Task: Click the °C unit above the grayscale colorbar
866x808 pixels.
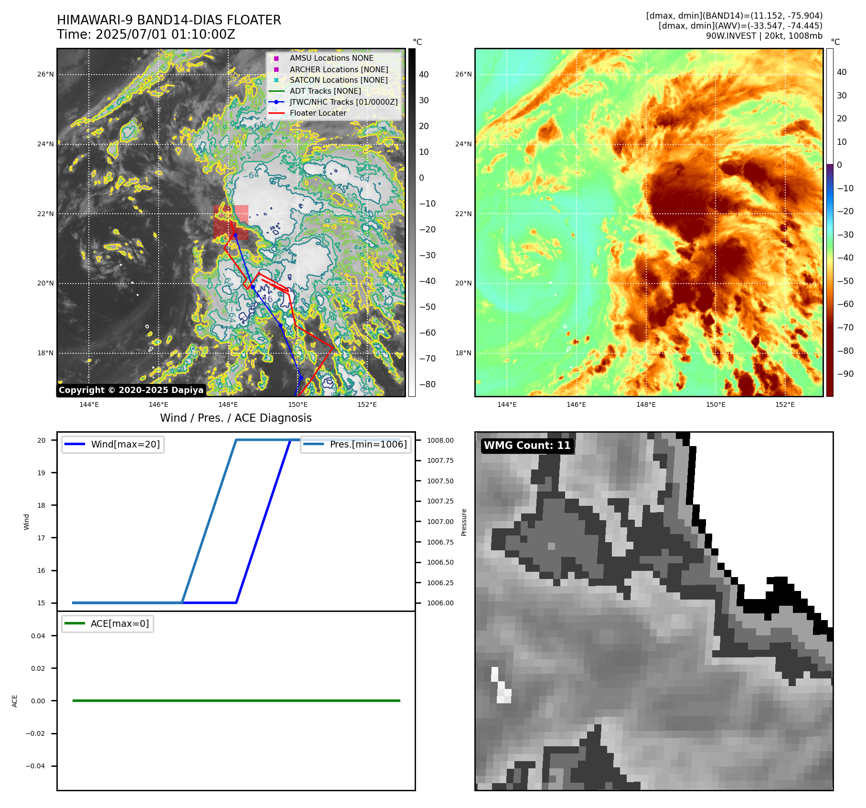Action: pyautogui.click(x=417, y=42)
